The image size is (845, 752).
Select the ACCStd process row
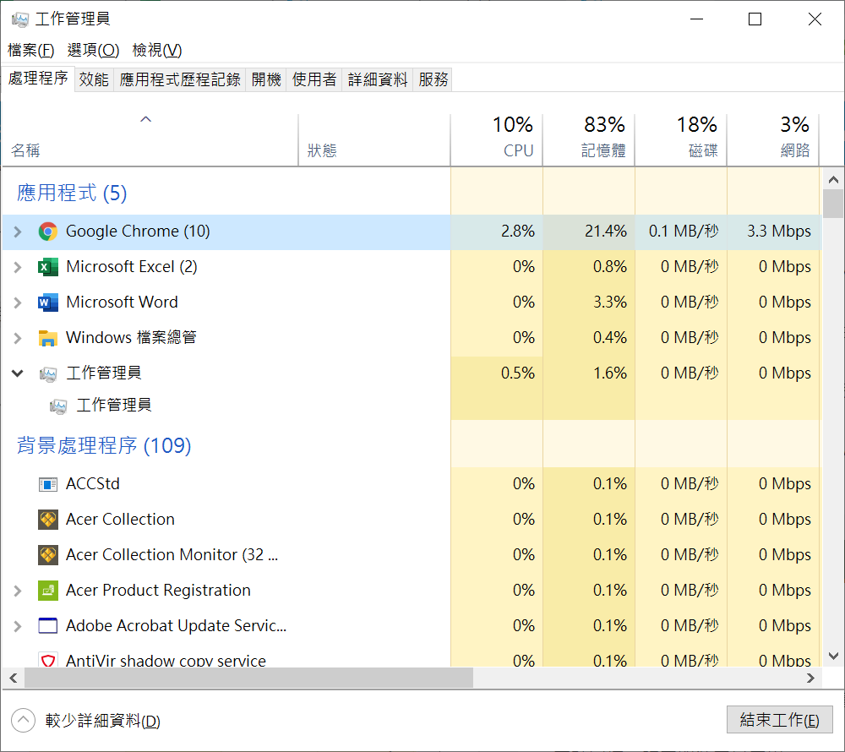412,484
